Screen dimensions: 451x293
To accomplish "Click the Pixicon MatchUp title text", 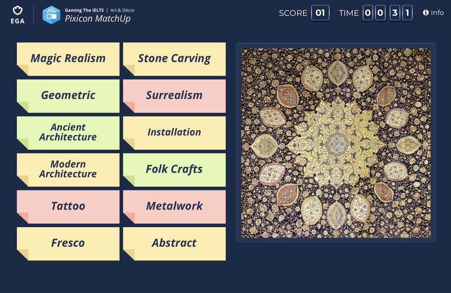I will coord(97,19).
